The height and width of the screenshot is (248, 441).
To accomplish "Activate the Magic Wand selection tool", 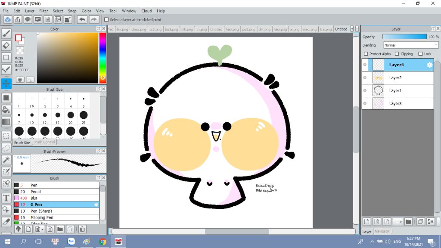I will (6, 160).
